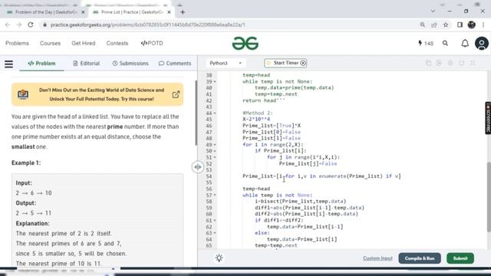491x276 pixels.
Task: Close the Problem of the Day tab
Action: tap(83, 12)
